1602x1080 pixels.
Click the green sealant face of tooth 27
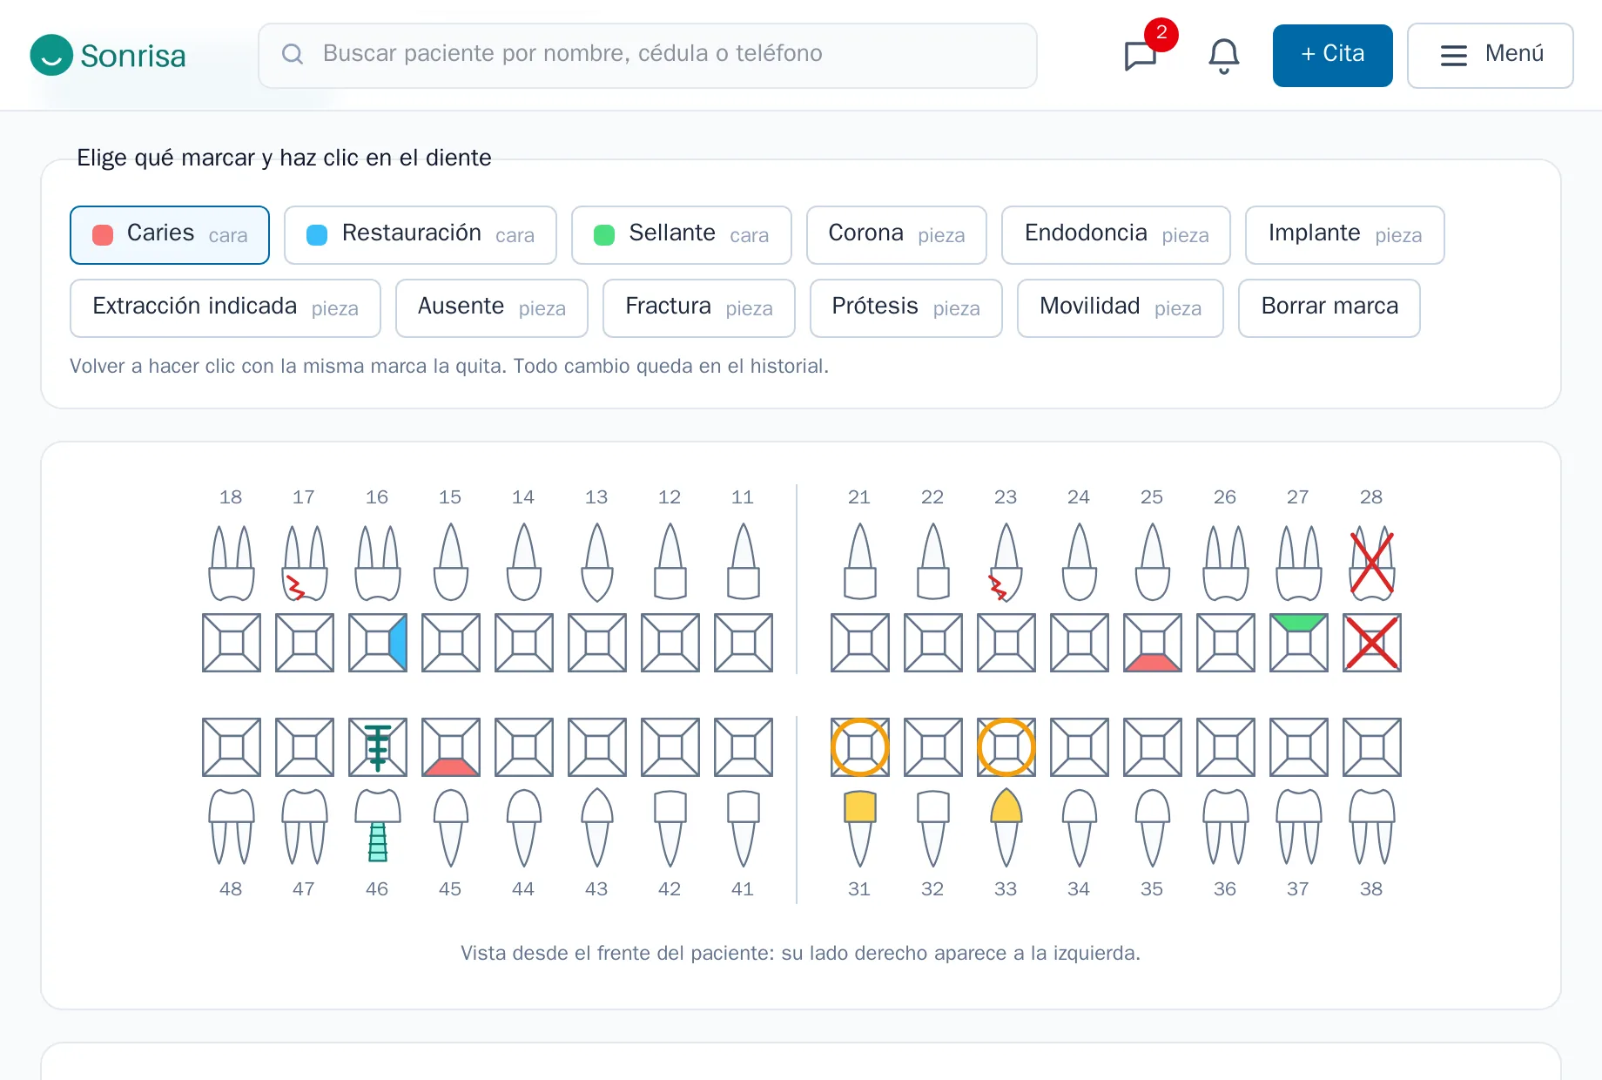[1298, 623]
